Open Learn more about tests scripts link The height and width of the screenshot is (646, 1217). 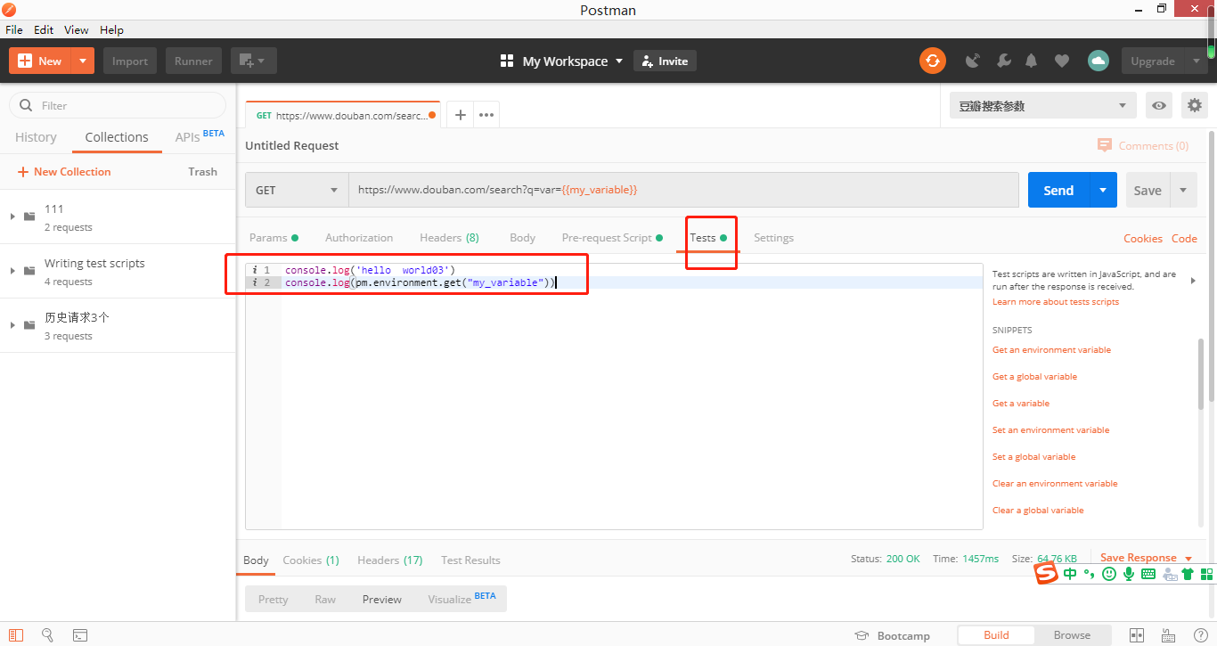(1056, 302)
